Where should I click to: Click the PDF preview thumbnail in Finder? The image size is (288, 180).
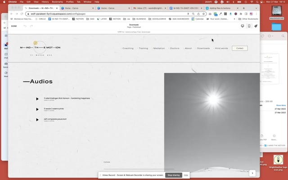pyautogui.click(x=269, y=69)
